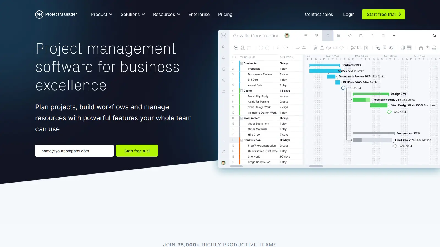440x247 pixels.
Task: Click the green Start free trial button
Action: tap(383, 14)
